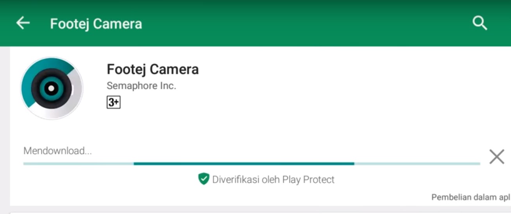
Task: Cancel the download with the X icon
Action: (x=497, y=157)
